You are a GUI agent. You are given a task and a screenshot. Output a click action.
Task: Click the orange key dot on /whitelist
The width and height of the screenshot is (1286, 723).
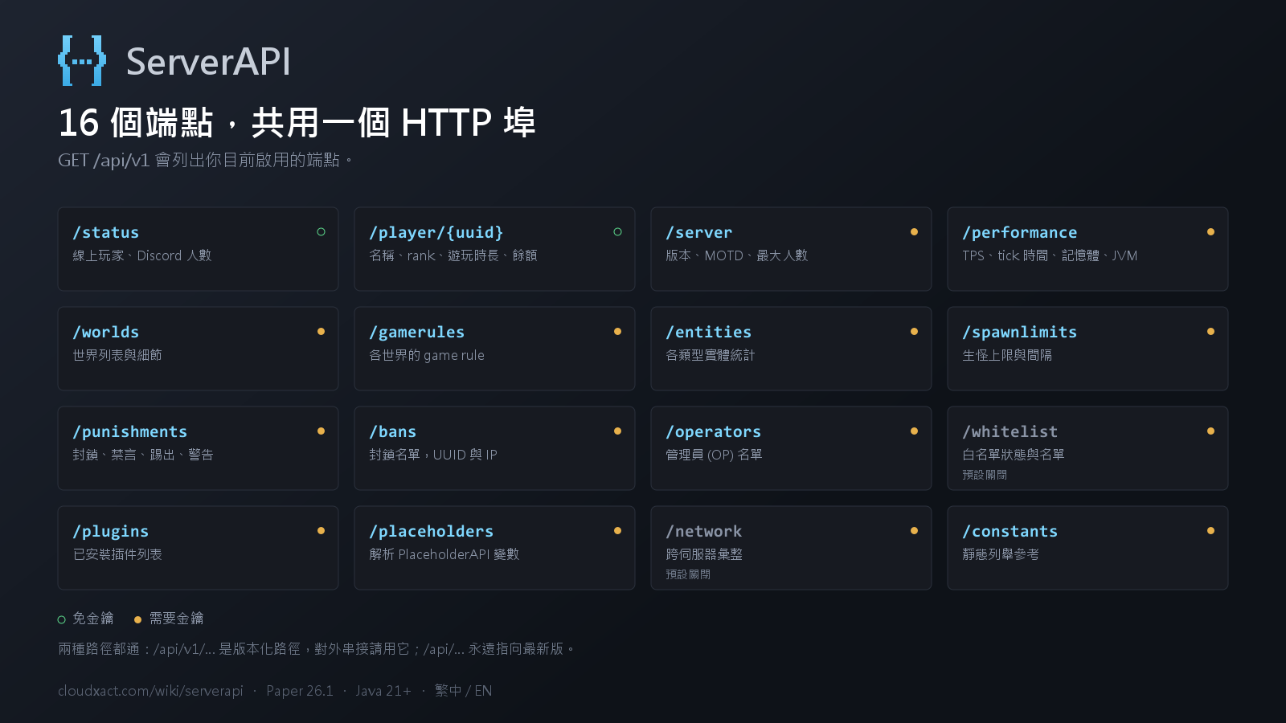click(x=1210, y=431)
